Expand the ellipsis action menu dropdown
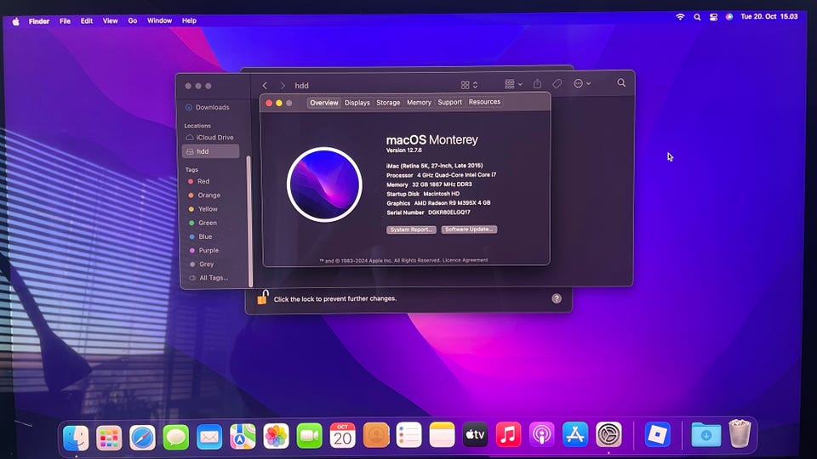 tap(581, 83)
